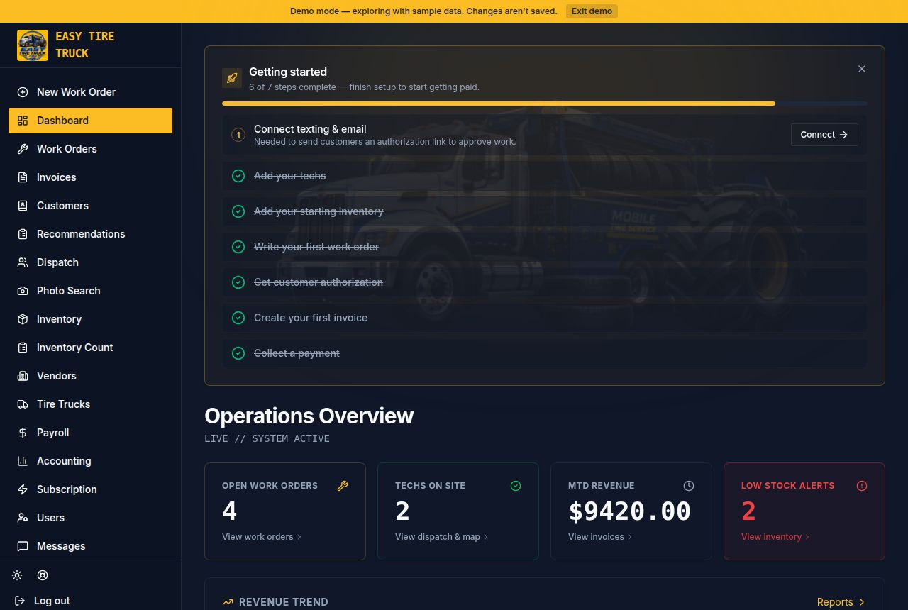908x610 pixels.
Task: Click the truck icon beside Tire Trucks
Action: 23,404
